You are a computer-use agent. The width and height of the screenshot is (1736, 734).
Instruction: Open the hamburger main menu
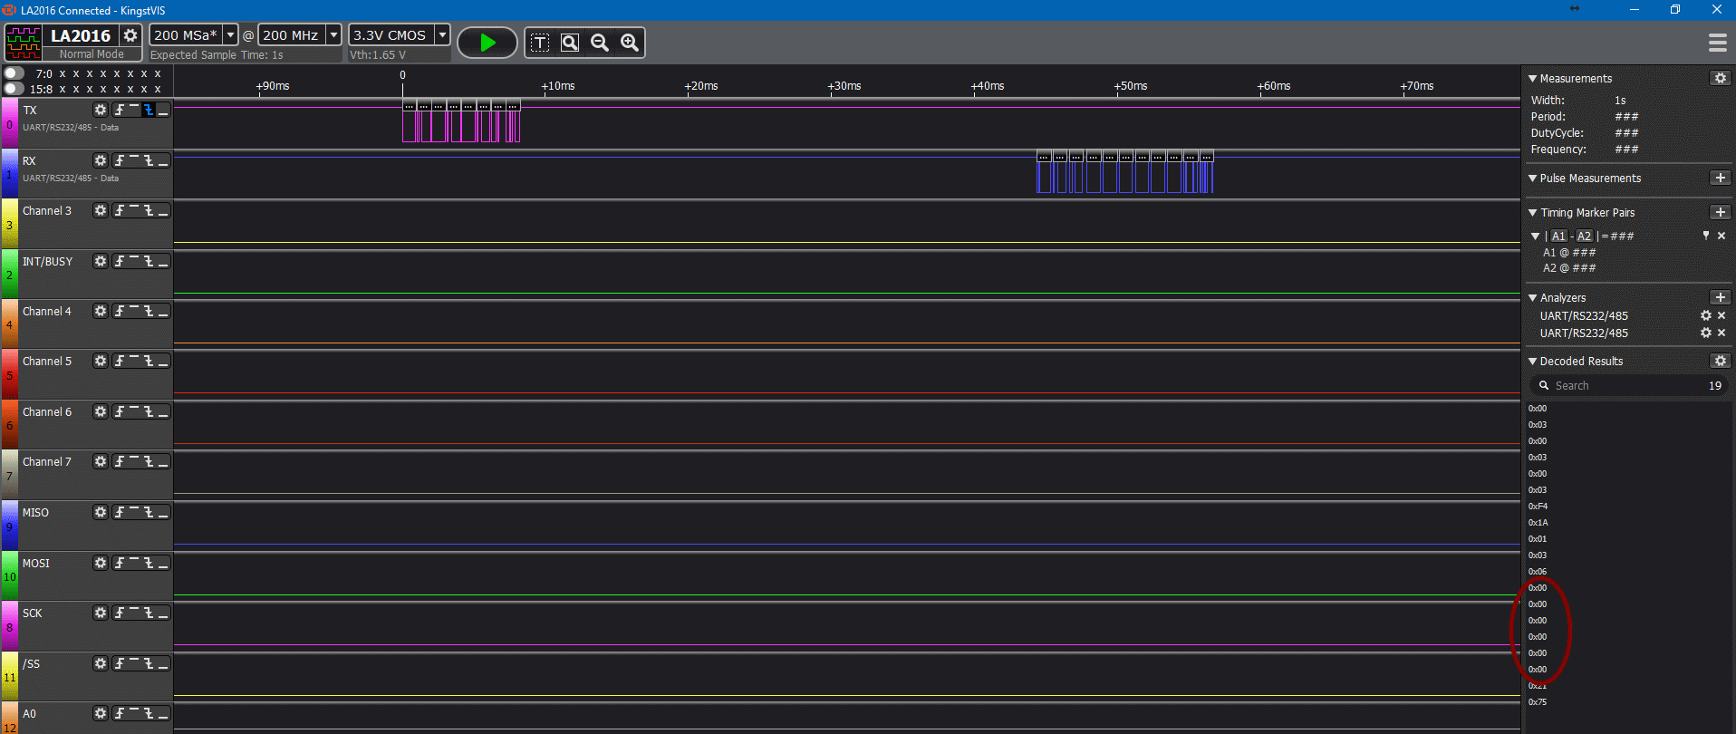(1717, 43)
